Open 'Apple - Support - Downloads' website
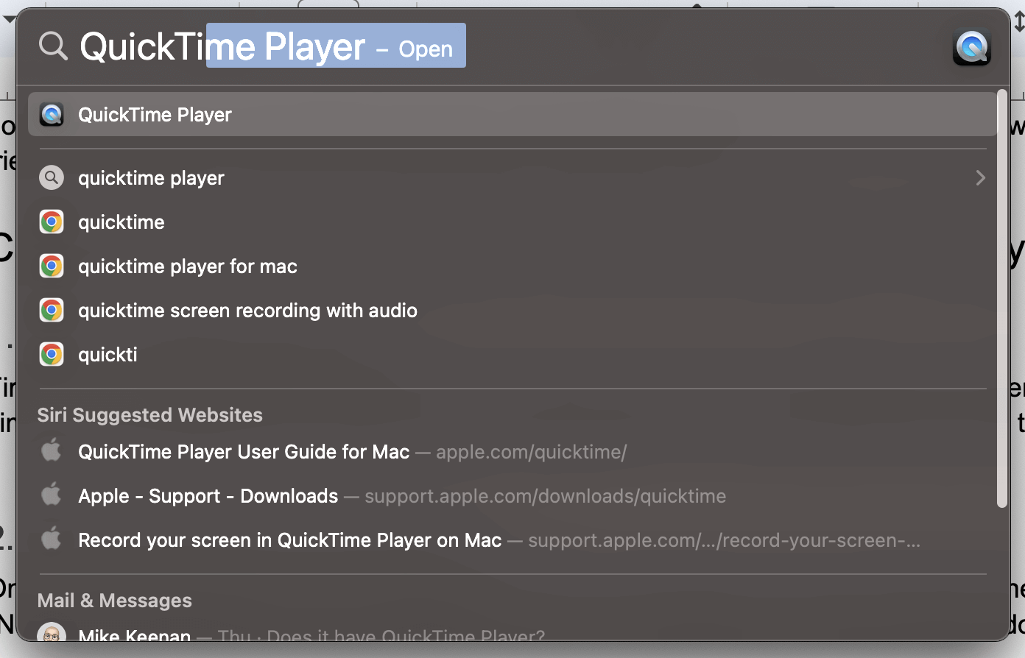The image size is (1025, 658). pos(512,496)
